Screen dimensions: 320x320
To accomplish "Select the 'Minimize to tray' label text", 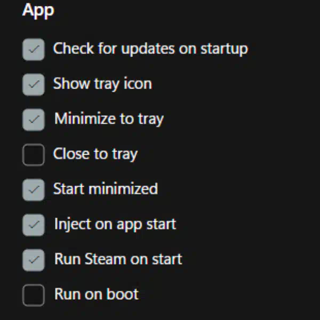I will point(109,119).
